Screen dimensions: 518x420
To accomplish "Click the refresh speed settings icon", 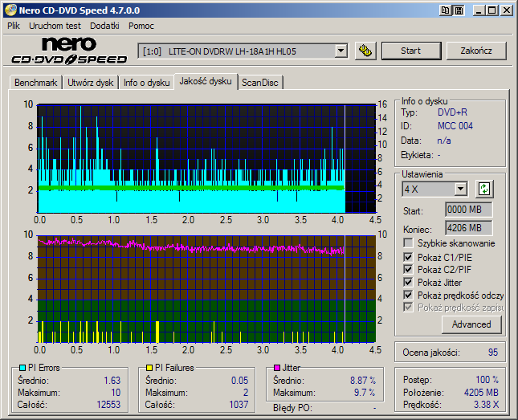I will point(484,189).
